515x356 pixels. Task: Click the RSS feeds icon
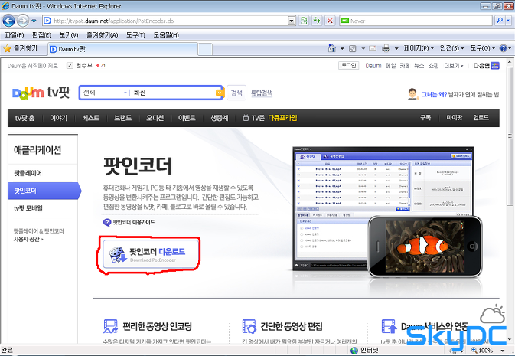[353, 49]
